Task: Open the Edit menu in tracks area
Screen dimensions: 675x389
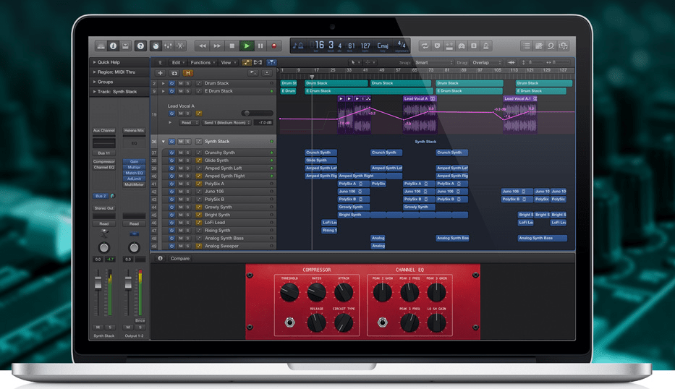Action: 177,63
